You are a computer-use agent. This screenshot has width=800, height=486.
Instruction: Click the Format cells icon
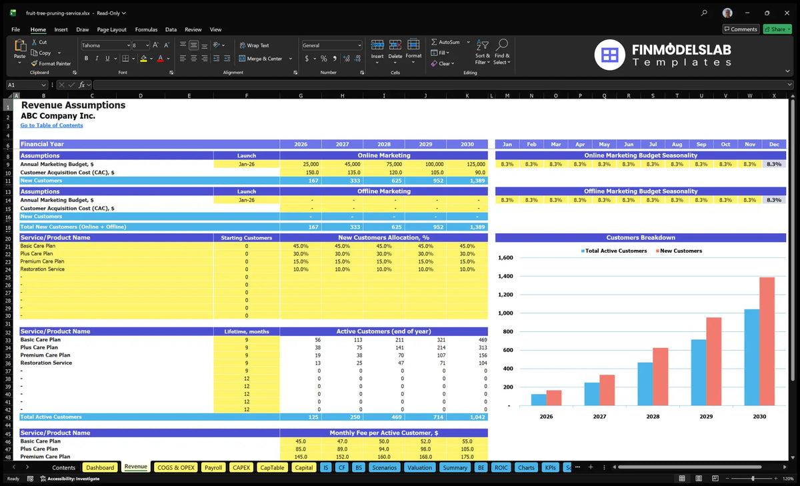pos(413,45)
